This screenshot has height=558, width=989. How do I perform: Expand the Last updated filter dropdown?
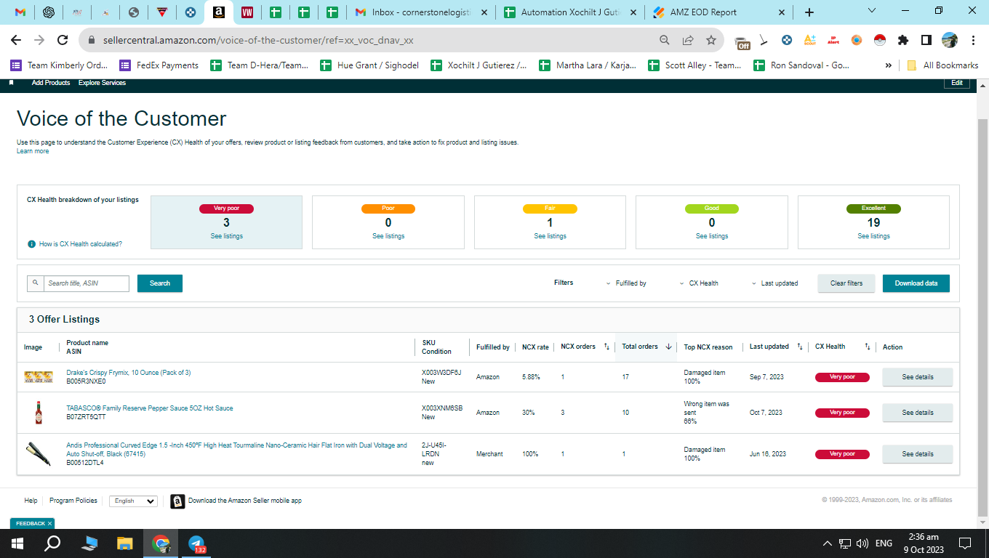coord(774,283)
